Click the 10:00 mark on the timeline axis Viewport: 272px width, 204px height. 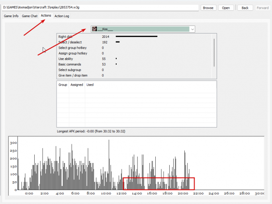tap(106, 193)
